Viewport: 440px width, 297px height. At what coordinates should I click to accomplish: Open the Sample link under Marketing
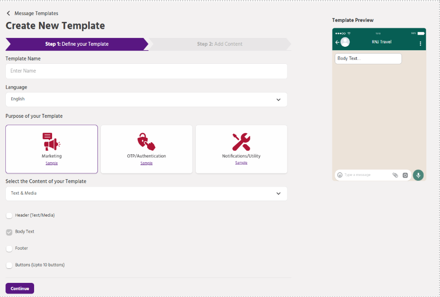[52, 163]
